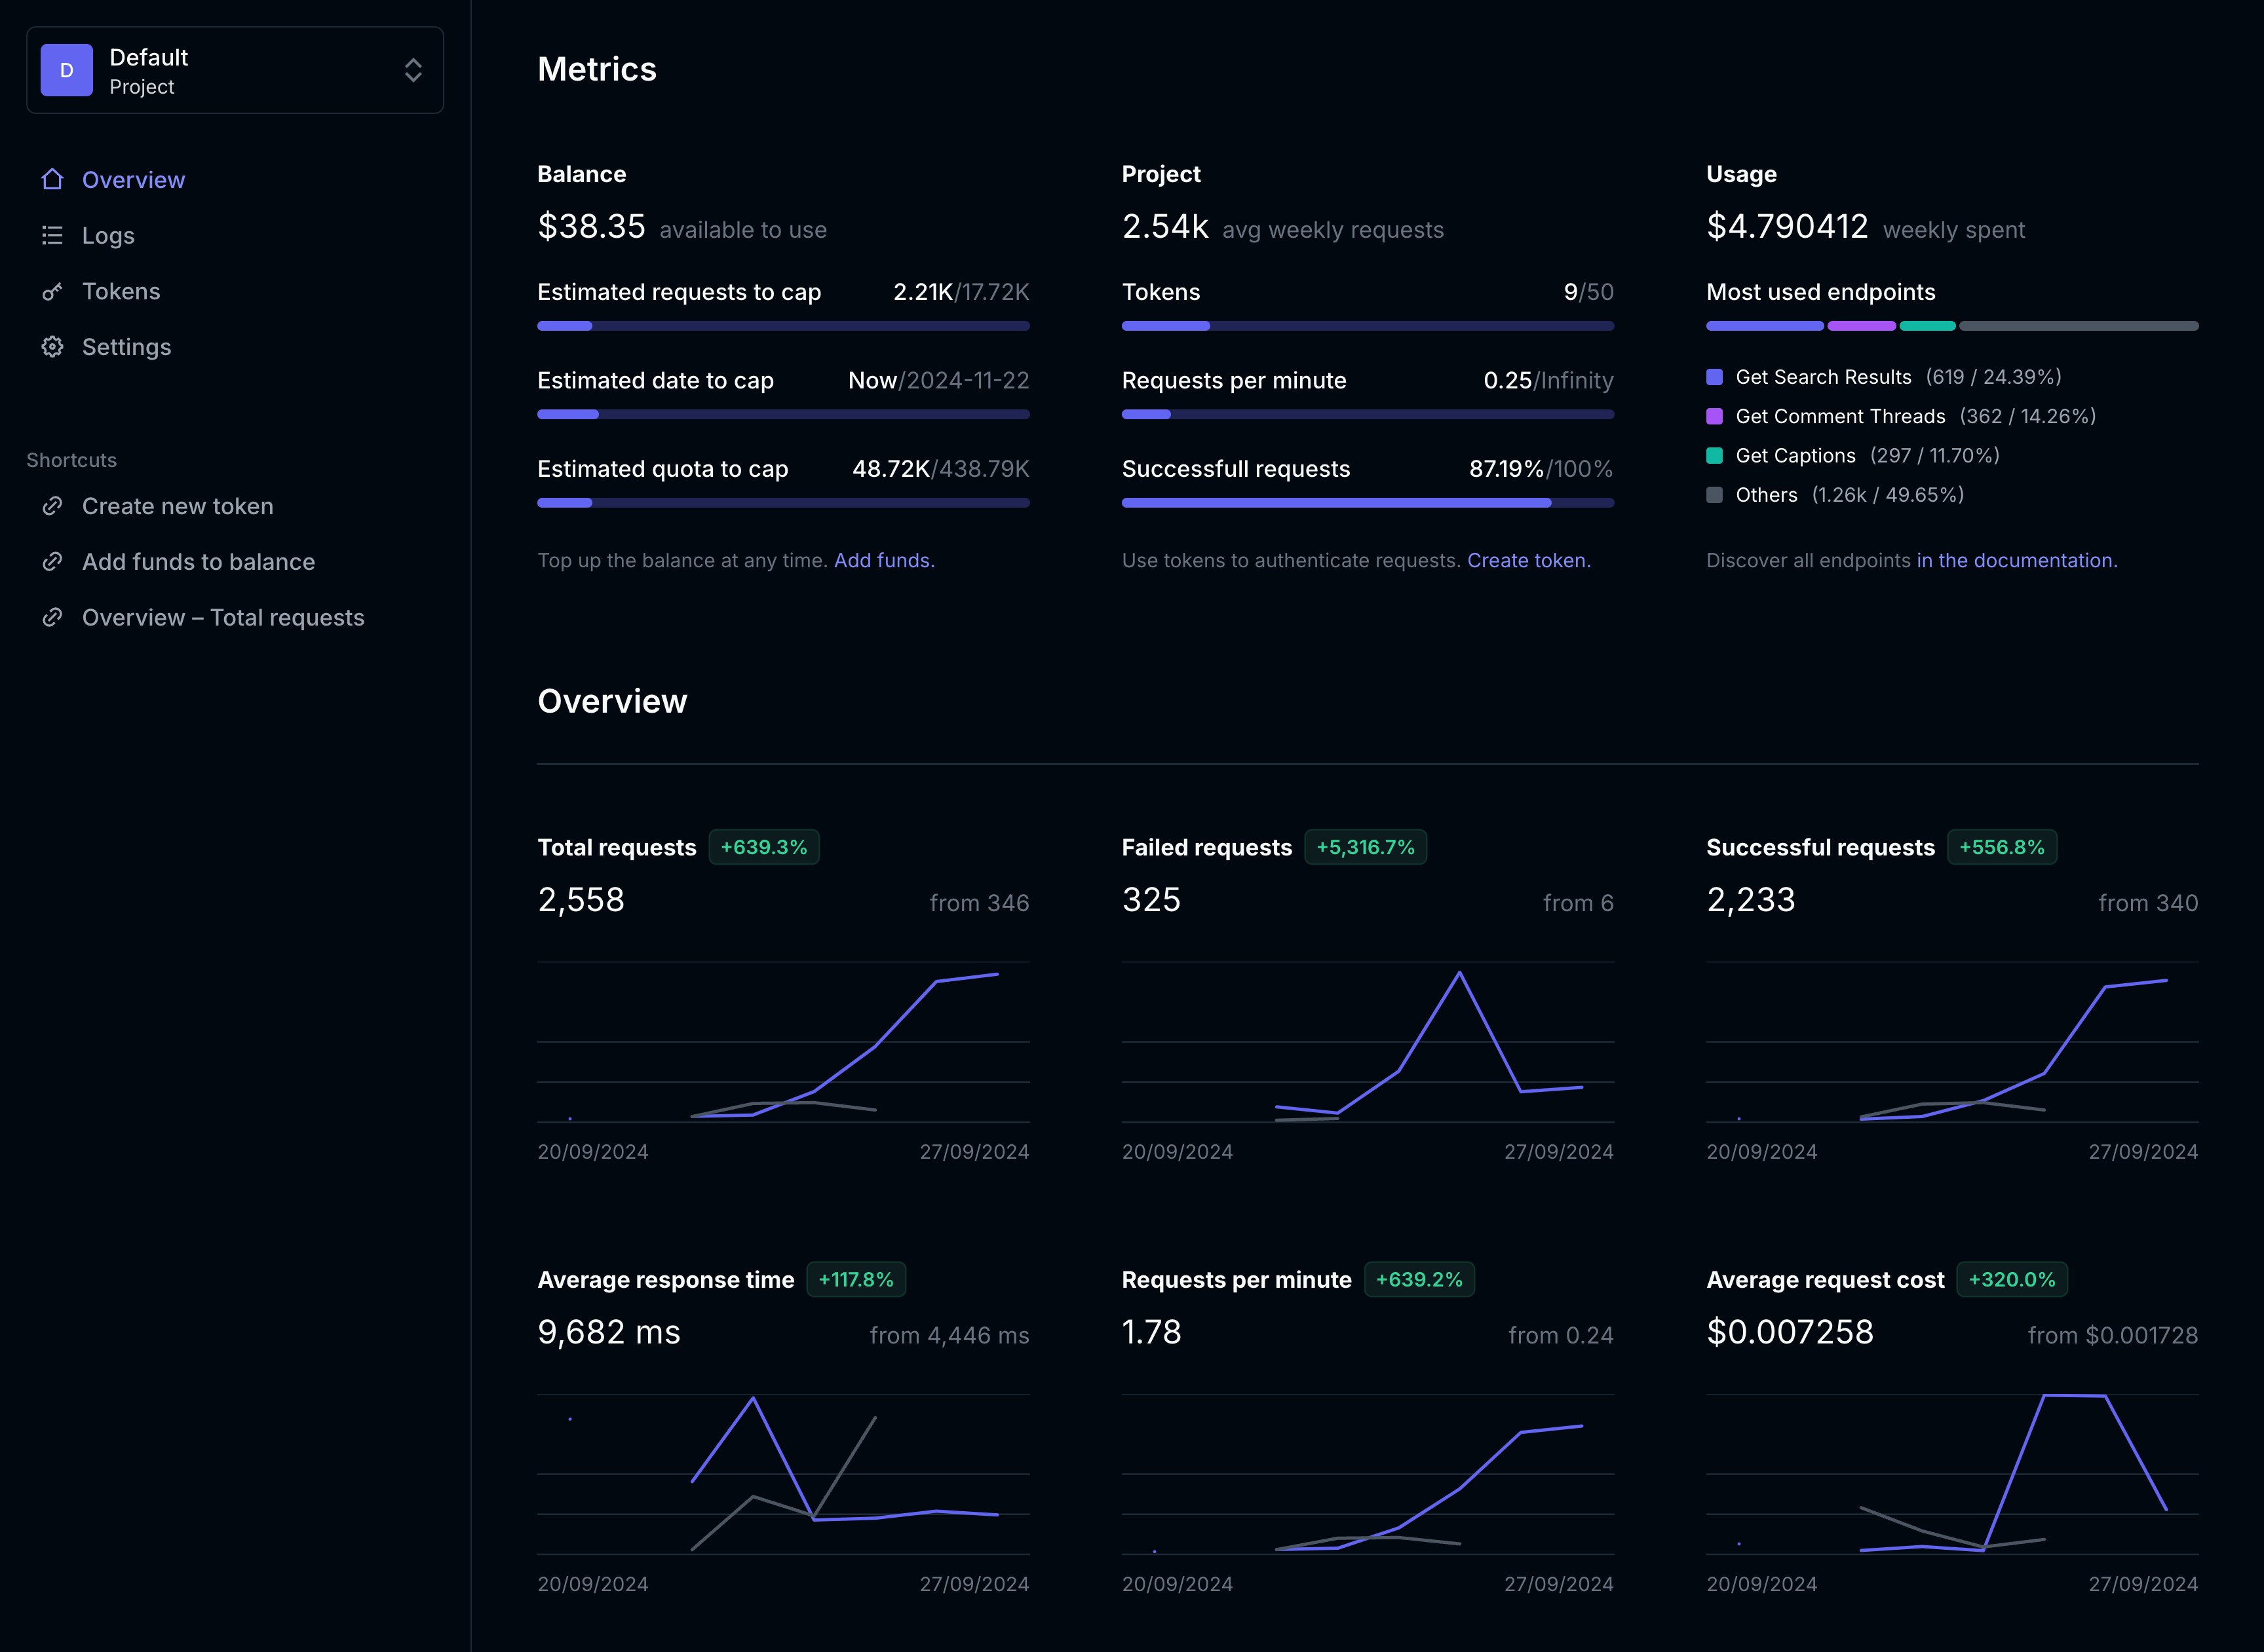Click the Add funds link
This screenshot has height=1652, width=2264.
click(x=883, y=561)
